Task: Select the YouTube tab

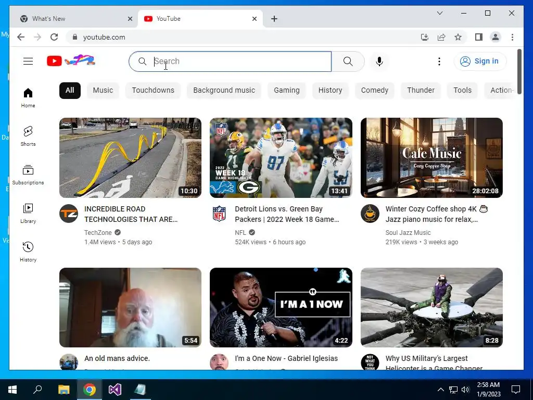Action: click(200, 19)
